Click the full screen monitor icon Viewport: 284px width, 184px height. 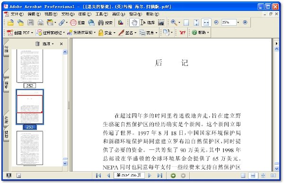tap(9, 175)
